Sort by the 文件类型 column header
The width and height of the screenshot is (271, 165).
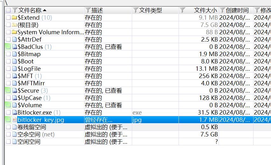pyautogui.click(x=151, y=10)
